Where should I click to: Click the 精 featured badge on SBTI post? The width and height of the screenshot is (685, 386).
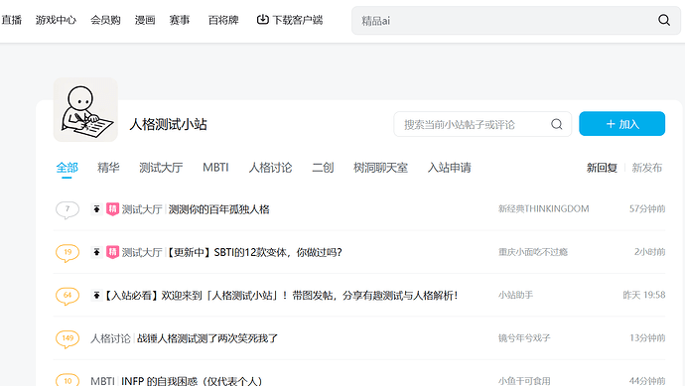113,252
